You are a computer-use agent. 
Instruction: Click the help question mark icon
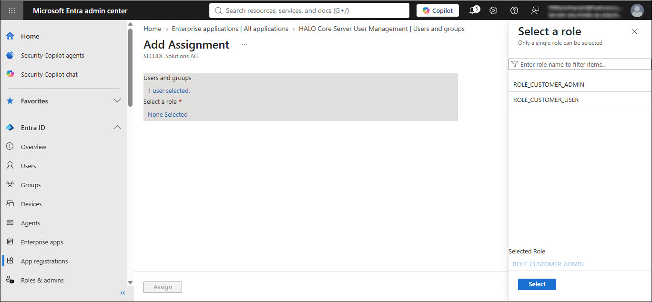point(514,10)
